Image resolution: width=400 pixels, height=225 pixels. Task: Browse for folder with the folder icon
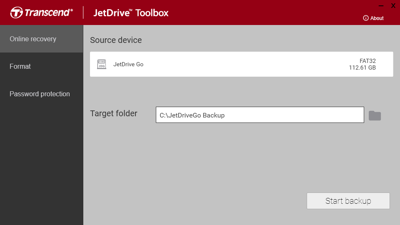click(x=375, y=115)
